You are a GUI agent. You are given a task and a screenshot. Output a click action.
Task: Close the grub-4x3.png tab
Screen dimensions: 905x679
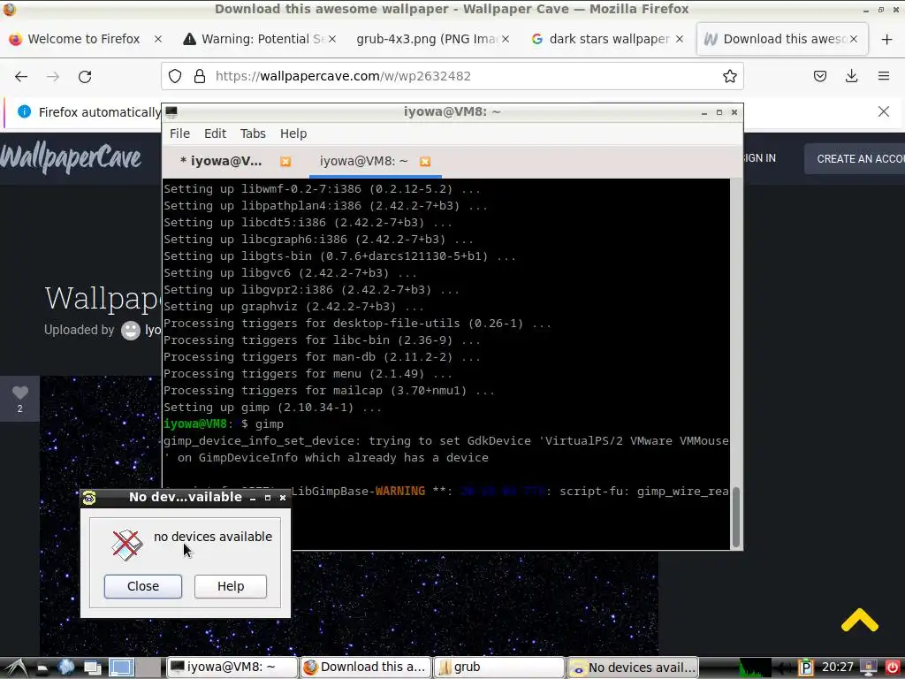(x=506, y=39)
